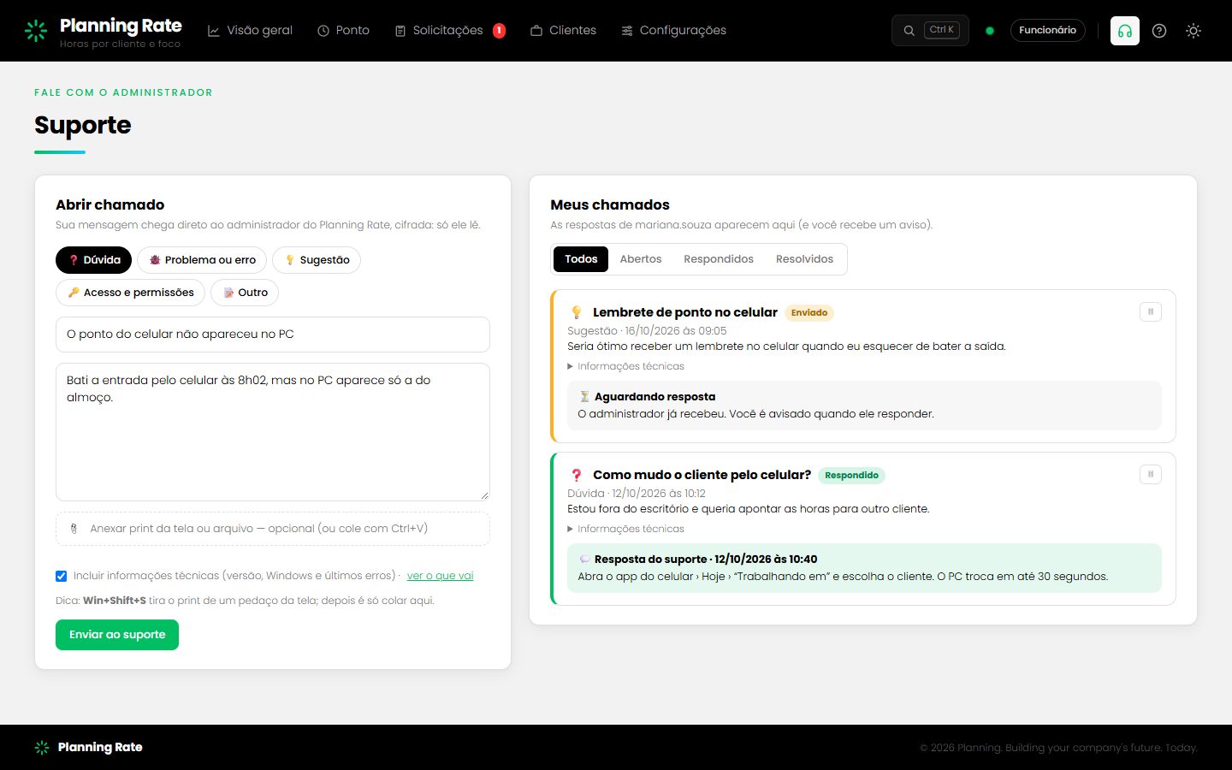This screenshot has height=770, width=1232.
Task: Open Configurações from the top navigation
Action: coord(673,31)
